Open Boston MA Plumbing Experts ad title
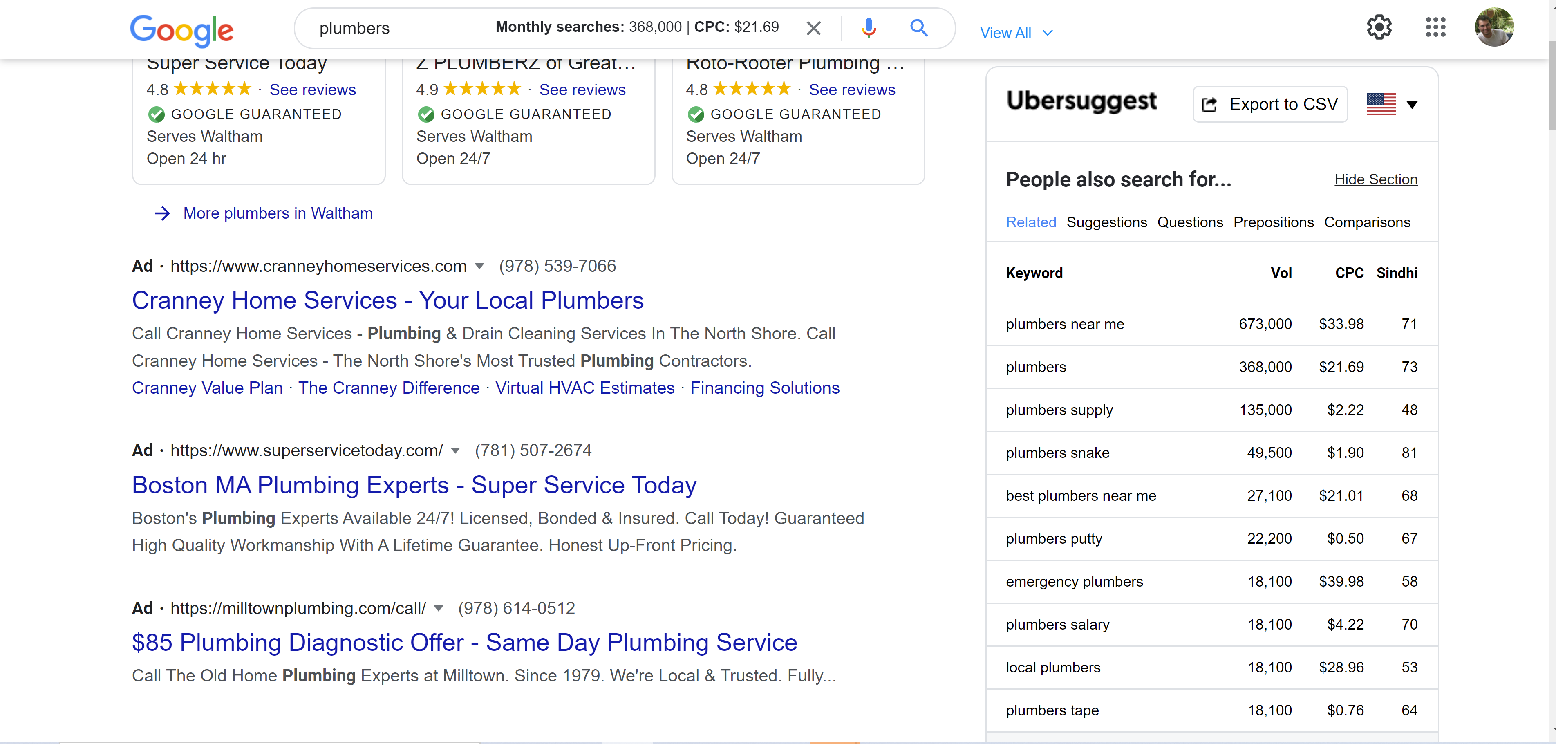The image size is (1556, 744). 414,485
